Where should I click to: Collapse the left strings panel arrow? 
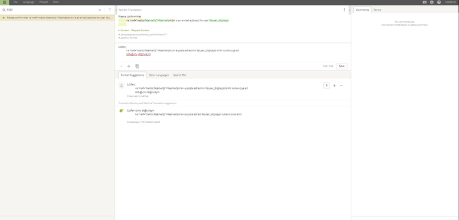point(116,10)
